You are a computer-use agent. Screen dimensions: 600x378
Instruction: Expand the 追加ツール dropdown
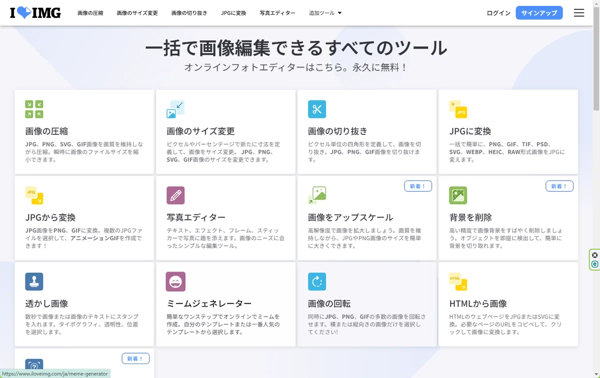click(325, 13)
